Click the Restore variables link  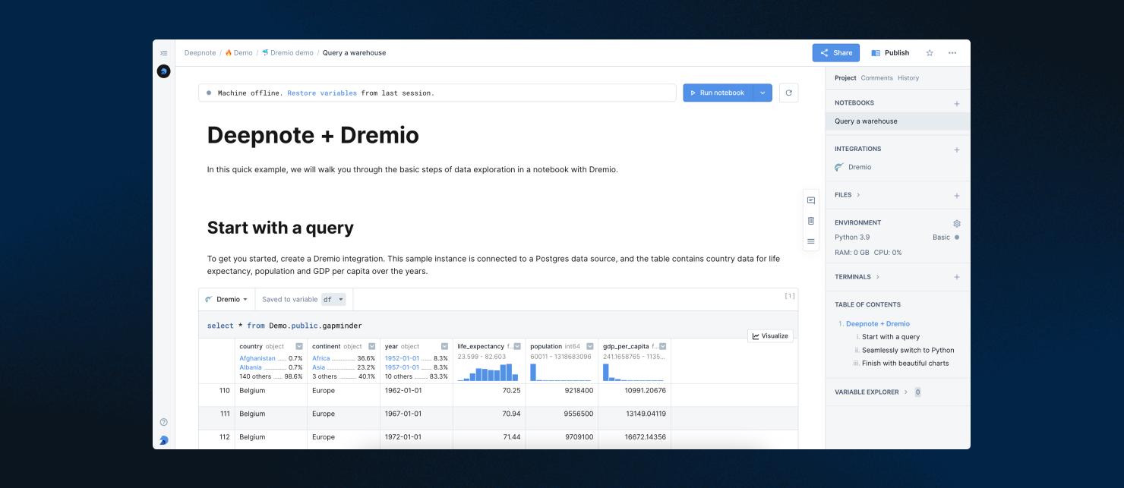(x=322, y=93)
